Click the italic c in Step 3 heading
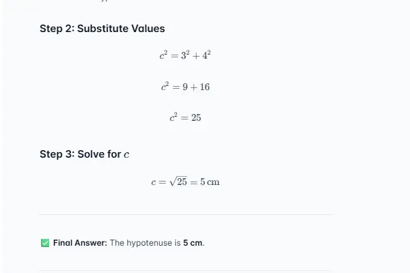 126,155
